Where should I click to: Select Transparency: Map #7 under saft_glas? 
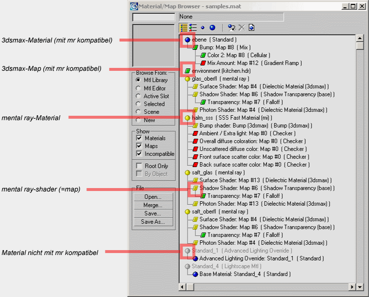coord(245,196)
